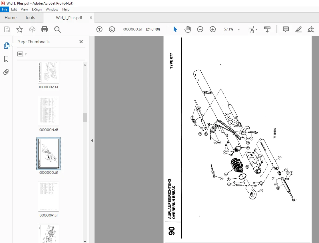Click the 0000000N.tif thumbnail label

[x=49, y=130]
